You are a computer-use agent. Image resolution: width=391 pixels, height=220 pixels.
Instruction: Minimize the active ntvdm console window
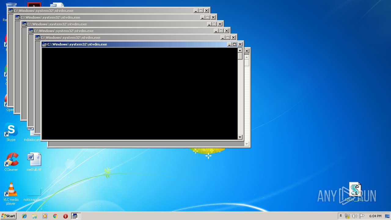(229, 44)
